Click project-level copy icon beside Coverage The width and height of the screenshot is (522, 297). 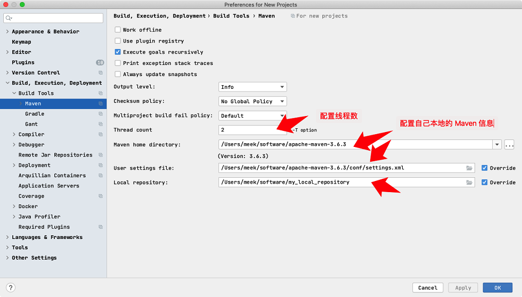[x=101, y=196]
